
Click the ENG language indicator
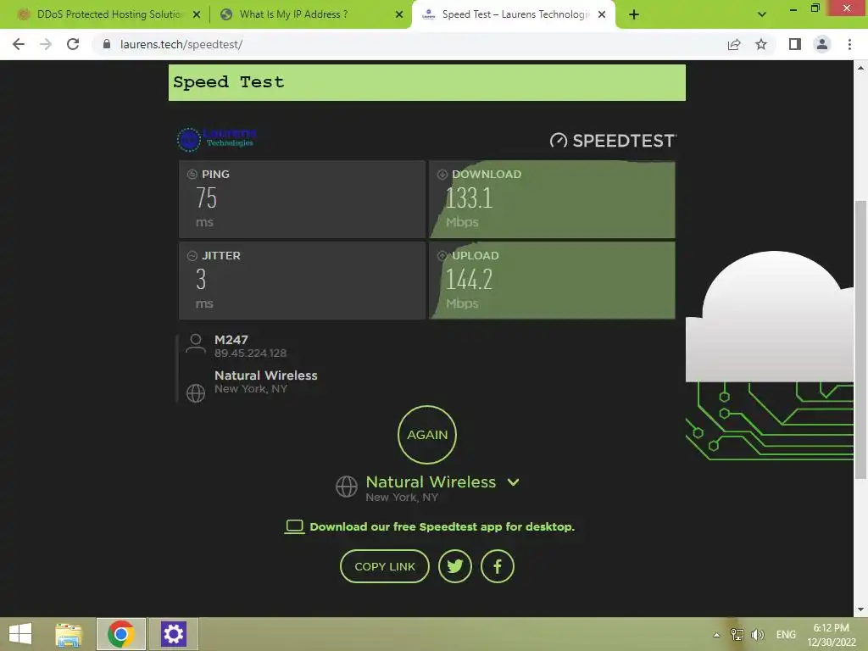click(x=786, y=634)
